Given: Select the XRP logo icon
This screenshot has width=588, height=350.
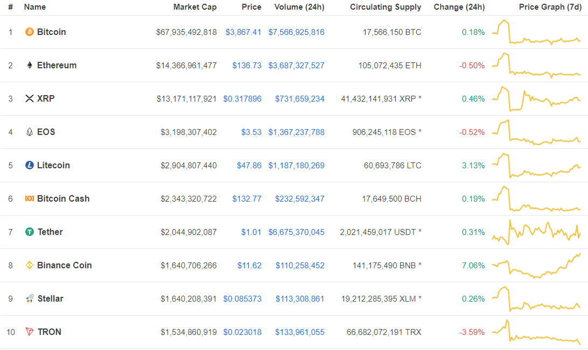Looking at the screenshot, I should click(29, 98).
